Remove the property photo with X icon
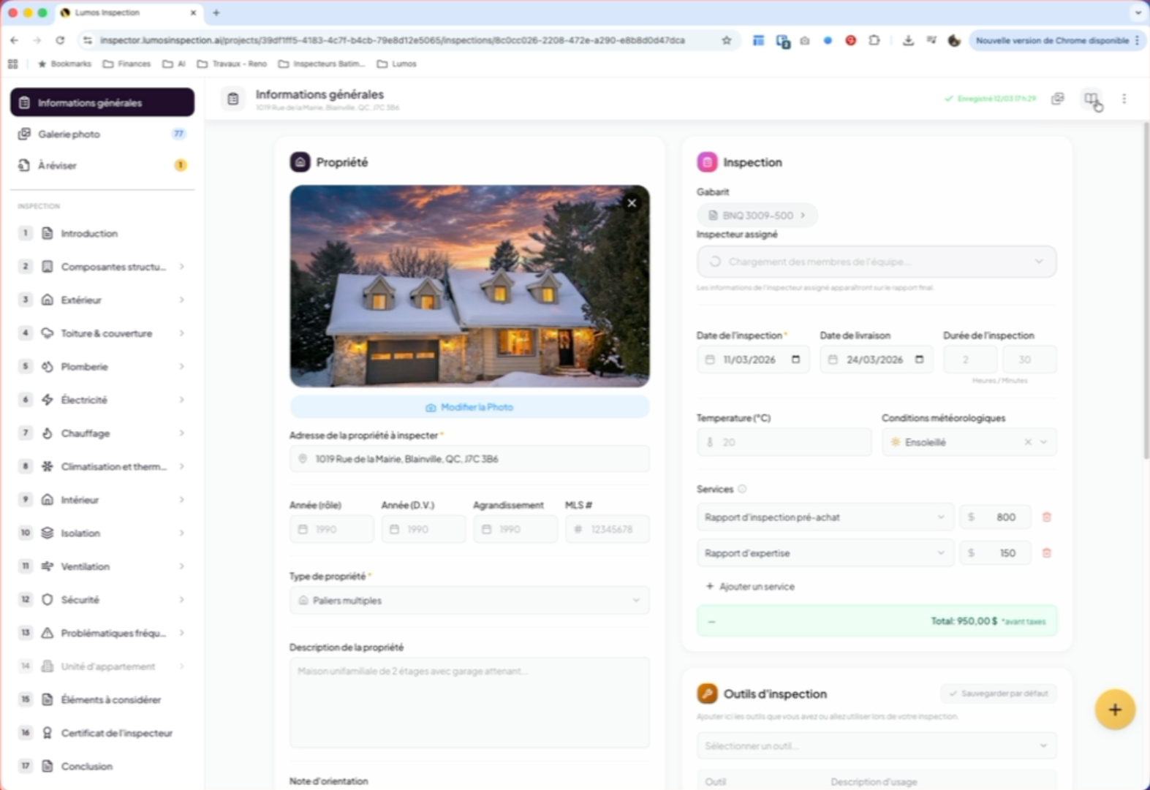The height and width of the screenshot is (790, 1150). (632, 203)
